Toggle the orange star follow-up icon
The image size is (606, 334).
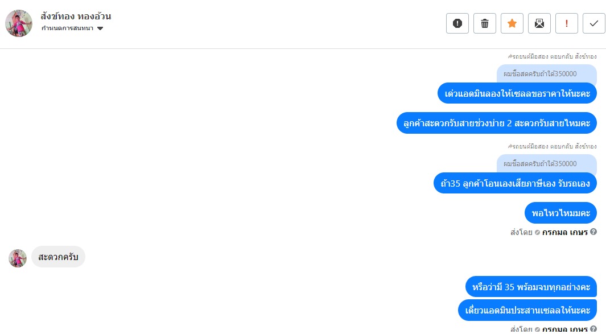coord(512,23)
